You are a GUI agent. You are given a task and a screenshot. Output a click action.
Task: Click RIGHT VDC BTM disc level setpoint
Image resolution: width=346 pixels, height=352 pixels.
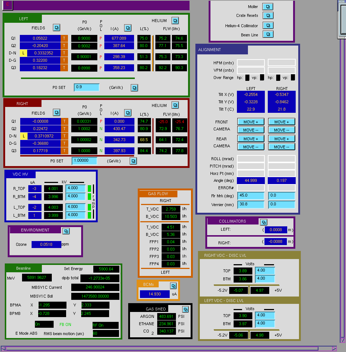(265, 279)
